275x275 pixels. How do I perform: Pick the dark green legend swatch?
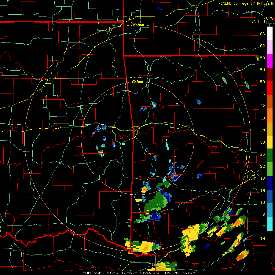tap(270, 156)
